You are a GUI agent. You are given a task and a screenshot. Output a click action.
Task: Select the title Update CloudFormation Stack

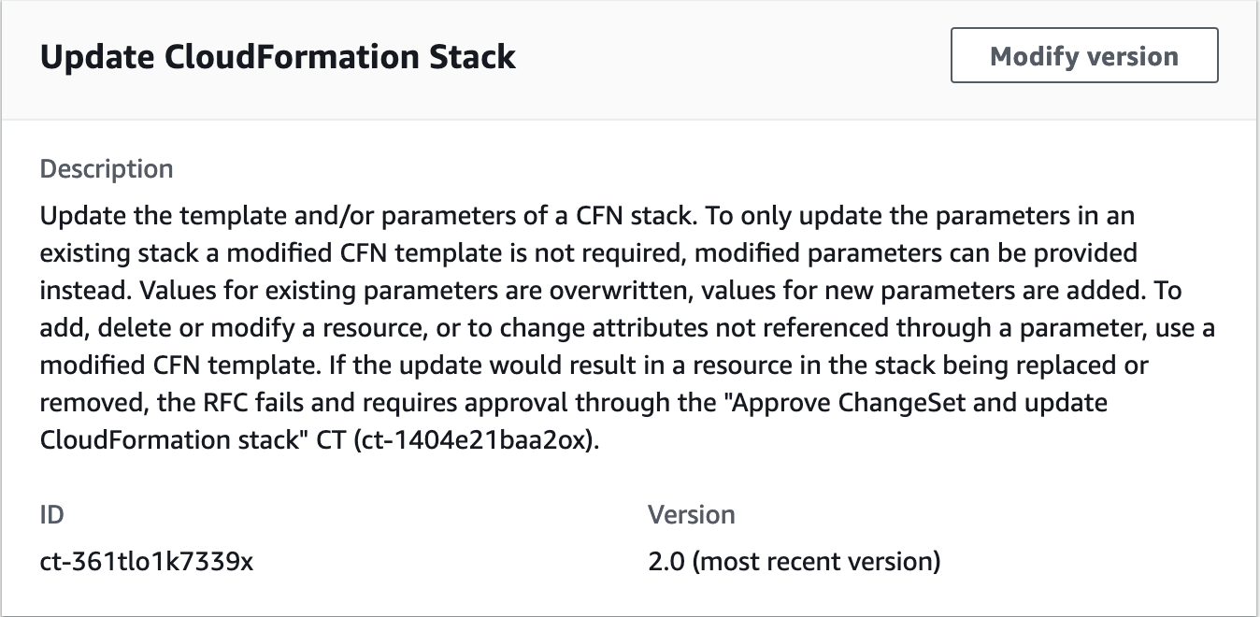coord(277,56)
